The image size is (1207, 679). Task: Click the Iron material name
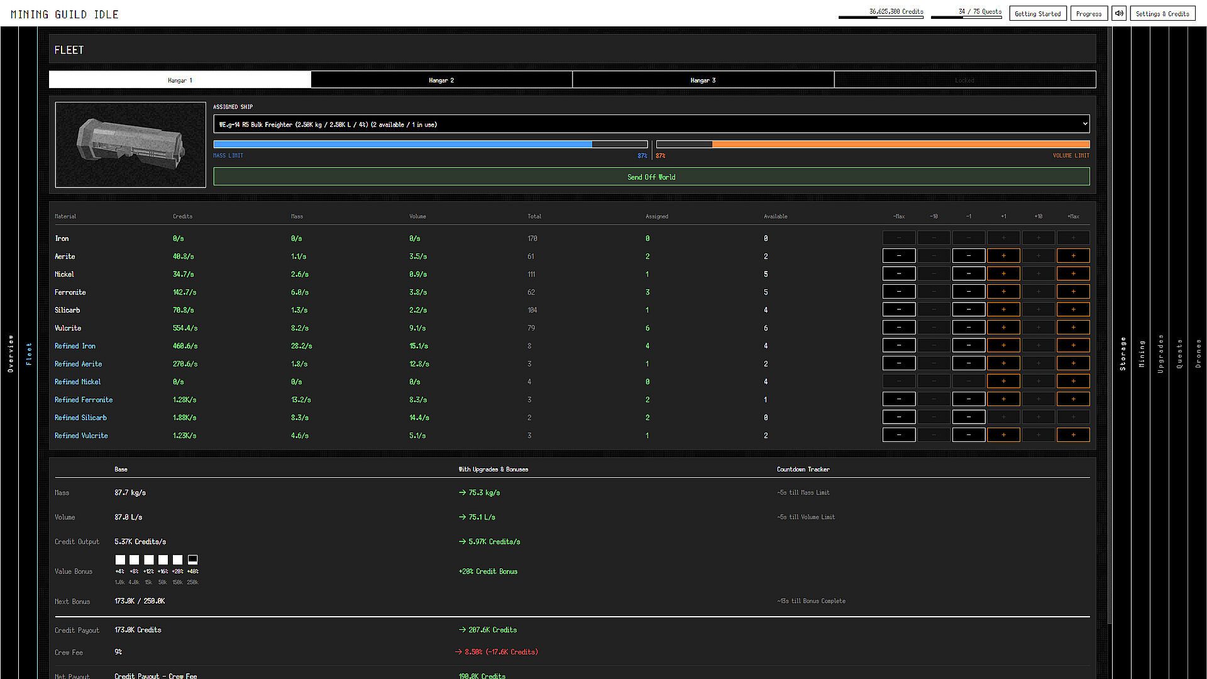click(x=62, y=238)
